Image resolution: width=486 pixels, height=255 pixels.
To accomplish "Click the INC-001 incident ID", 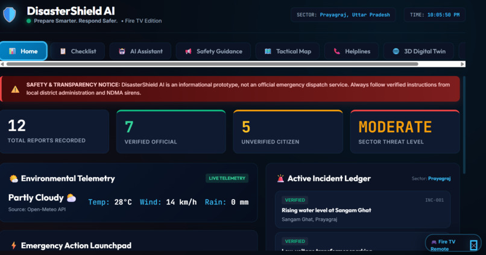I will [434, 200].
